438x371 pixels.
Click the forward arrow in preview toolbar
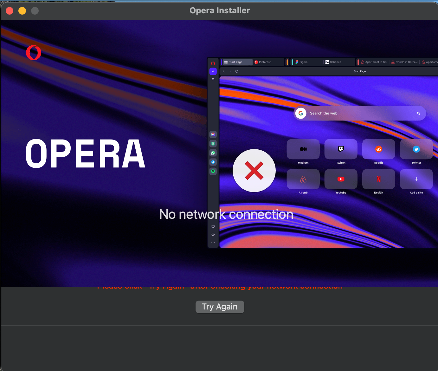[x=230, y=71]
